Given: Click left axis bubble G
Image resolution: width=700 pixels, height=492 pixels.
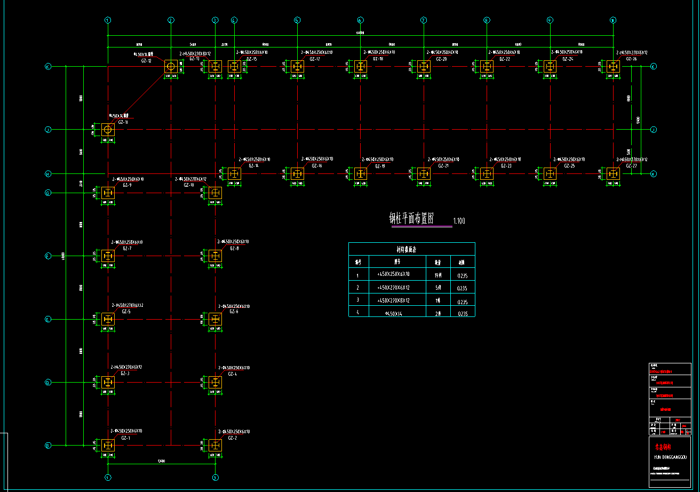Looking at the screenshot, I should pos(47,193).
